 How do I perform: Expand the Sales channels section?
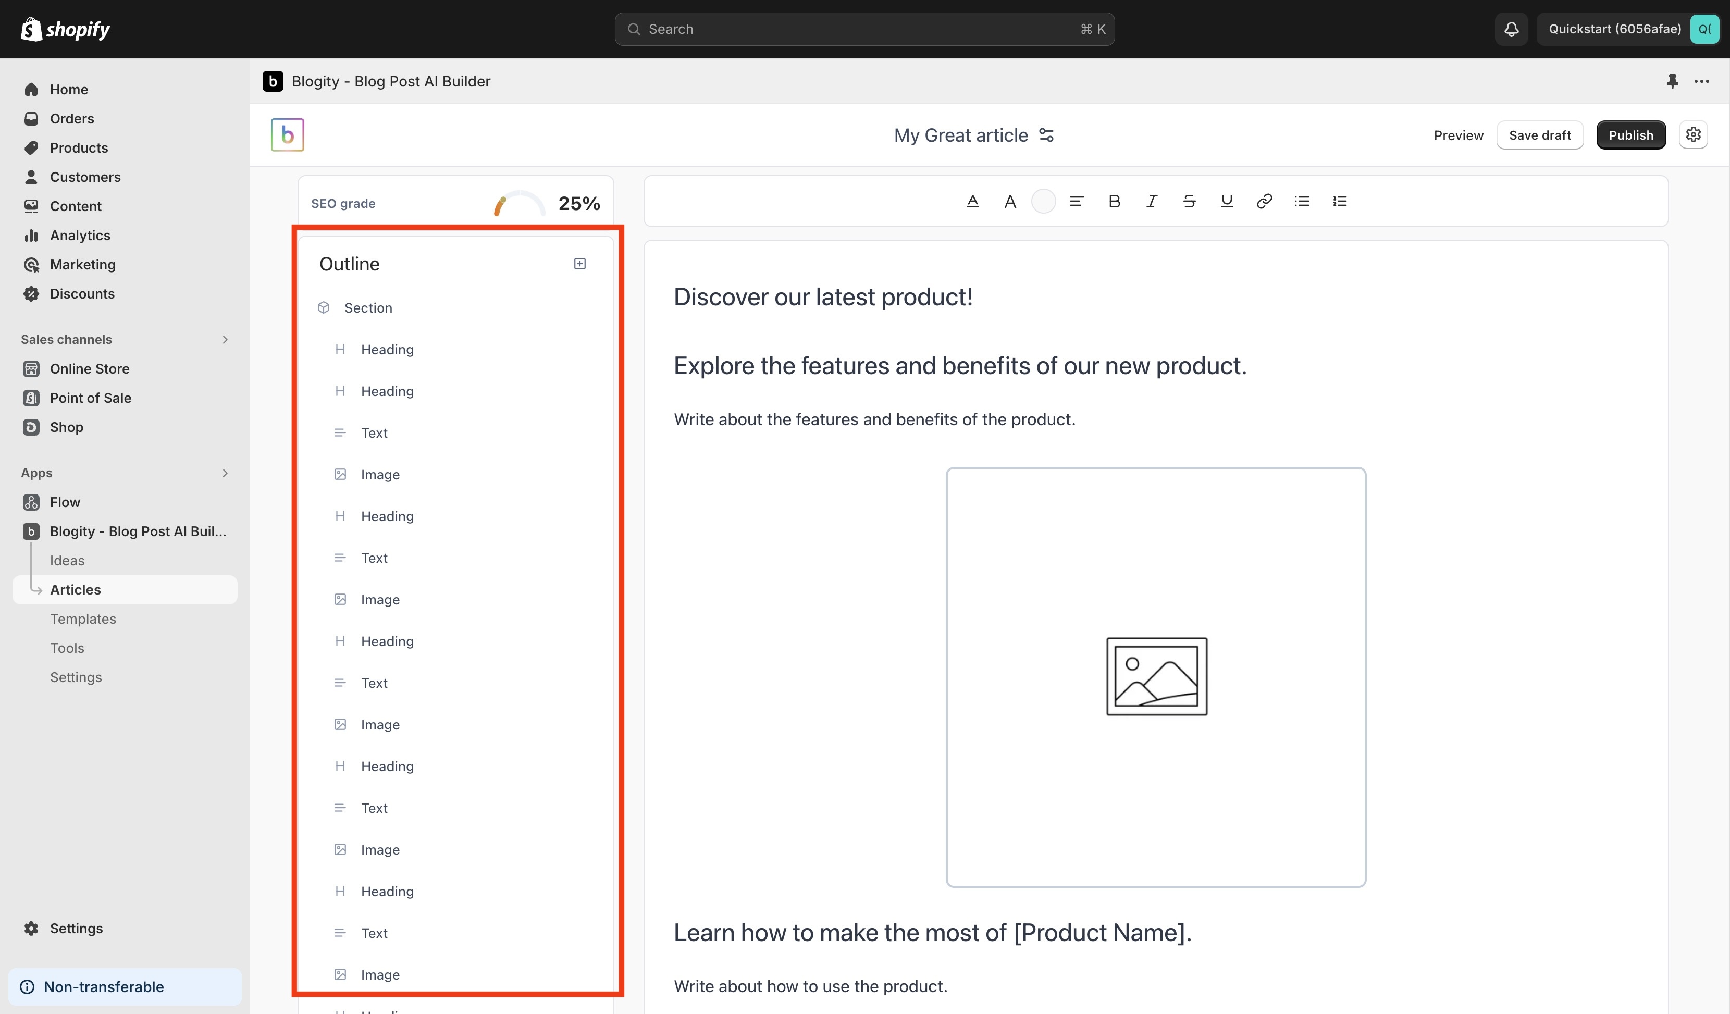coord(225,339)
